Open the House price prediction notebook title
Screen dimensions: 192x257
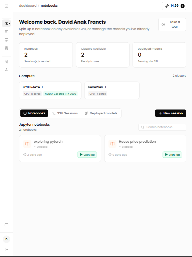137,142
